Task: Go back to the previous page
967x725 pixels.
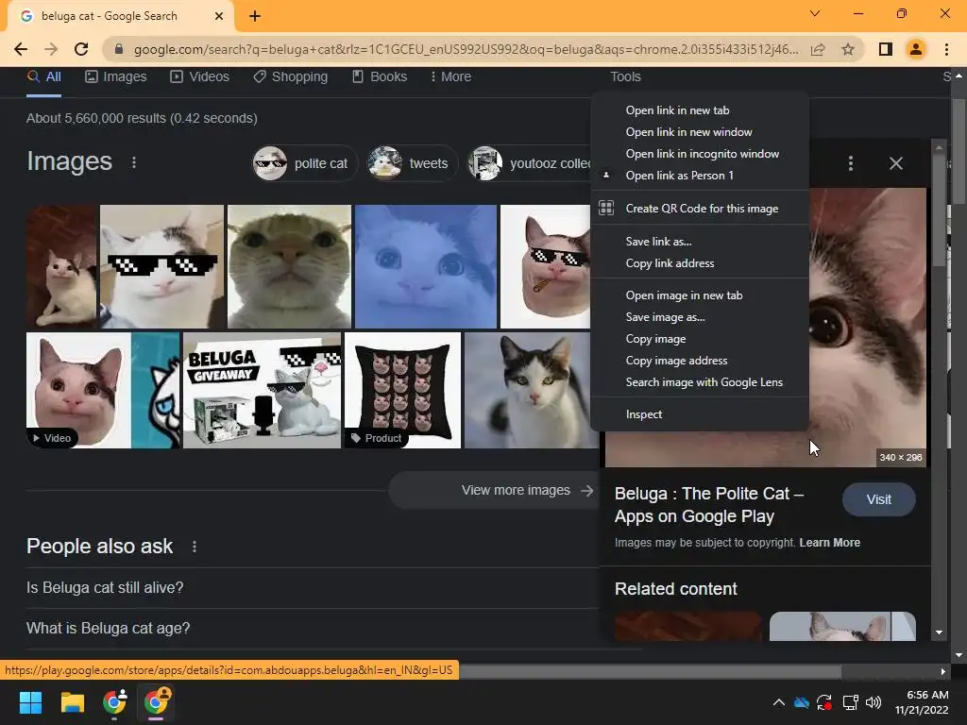Action: click(21, 49)
